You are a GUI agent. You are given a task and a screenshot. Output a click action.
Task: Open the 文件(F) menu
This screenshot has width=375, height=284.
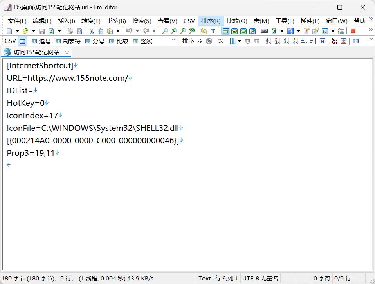(x=17, y=21)
